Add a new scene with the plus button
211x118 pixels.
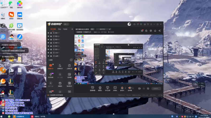(x=72, y=29)
